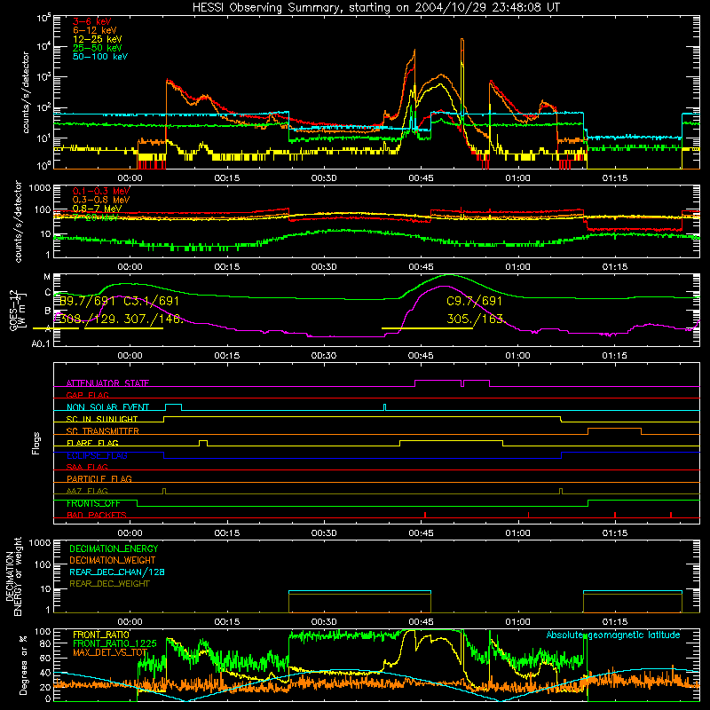Select the DECIMATION_ENERGY legend label
The image size is (710, 710).
click(x=114, y=548)
